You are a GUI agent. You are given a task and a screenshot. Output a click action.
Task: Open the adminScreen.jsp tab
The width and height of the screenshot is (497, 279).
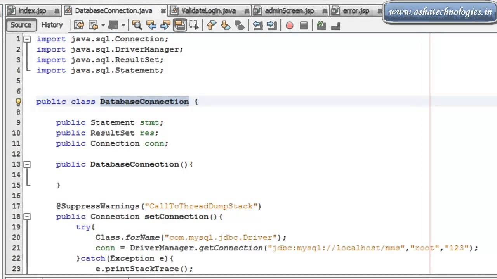tap(289, 11)
